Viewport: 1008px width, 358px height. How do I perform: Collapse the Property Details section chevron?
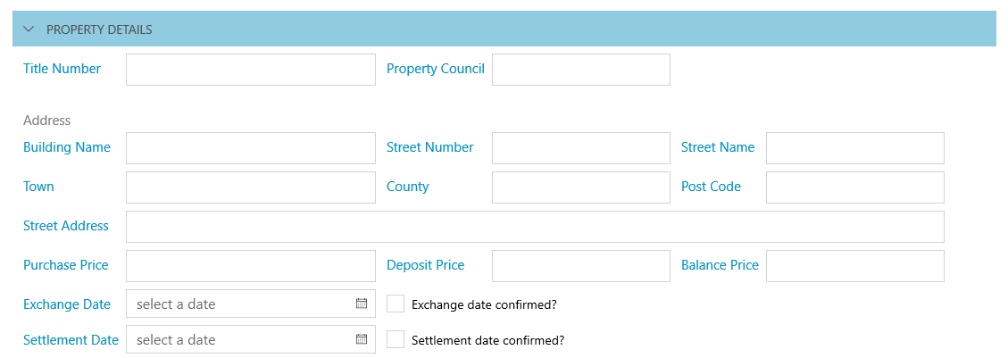coord(29,29)
